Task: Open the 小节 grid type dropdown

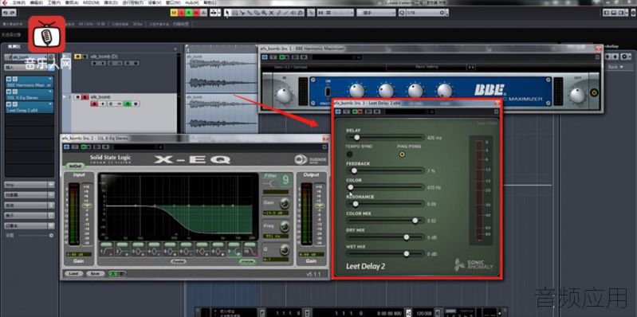Action: (376, 13)
